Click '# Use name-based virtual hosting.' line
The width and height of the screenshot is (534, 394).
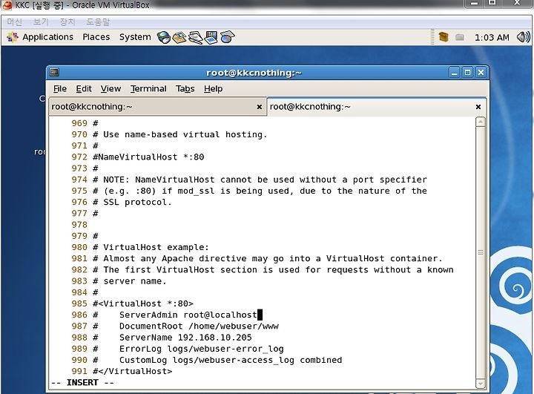[x=179, y=134]
